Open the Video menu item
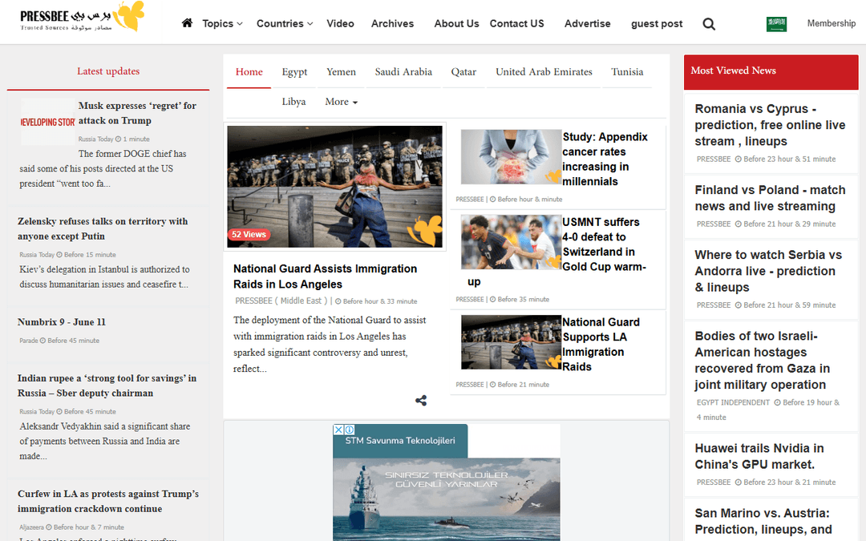 340,23
